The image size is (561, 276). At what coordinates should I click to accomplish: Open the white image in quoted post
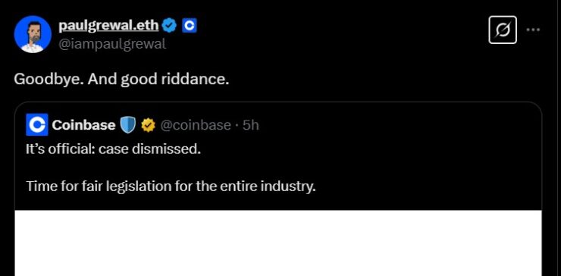pyautogui.click(x=278, y=243)
